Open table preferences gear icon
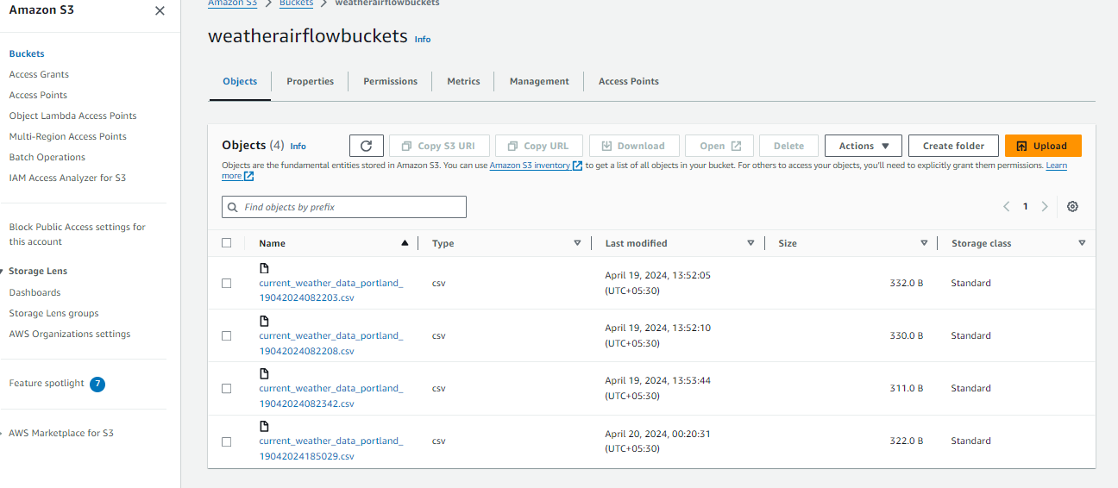 1072,207
